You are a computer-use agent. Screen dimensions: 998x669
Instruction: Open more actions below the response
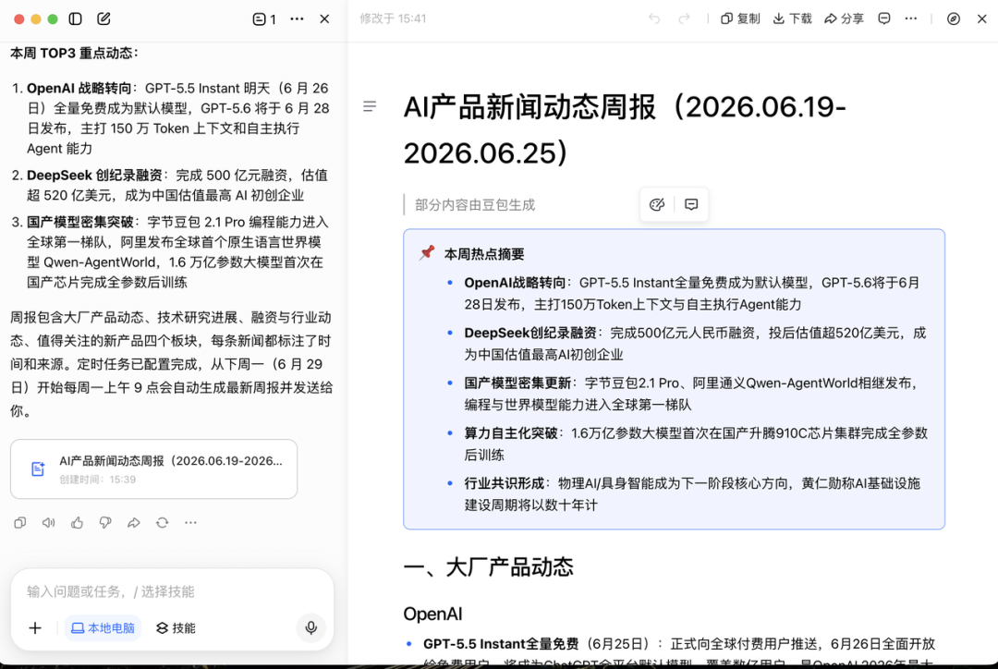pos(190,523)
